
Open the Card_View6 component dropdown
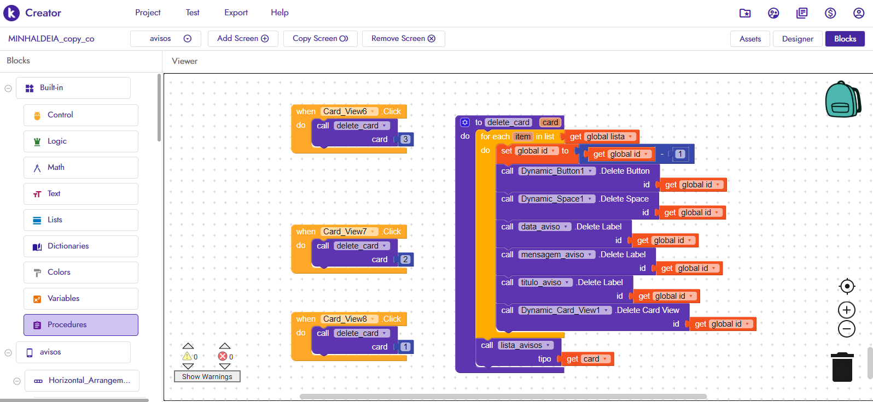coord(373,111)
